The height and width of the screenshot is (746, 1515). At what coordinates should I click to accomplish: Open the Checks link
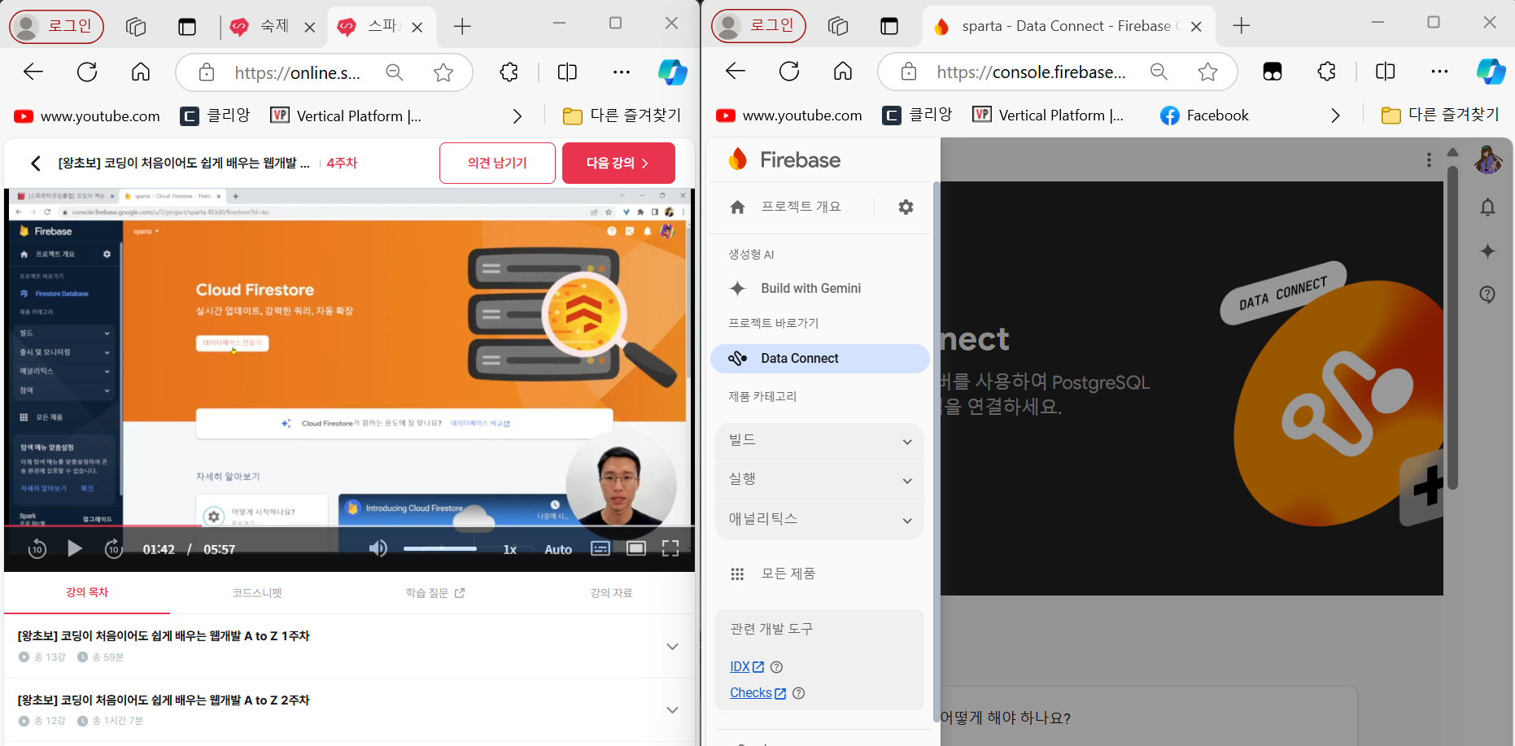[757, 693]
